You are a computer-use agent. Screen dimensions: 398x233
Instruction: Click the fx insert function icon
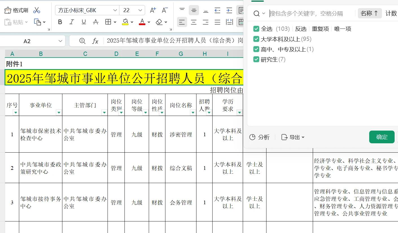pyautogui.click(x=95, y=41)
